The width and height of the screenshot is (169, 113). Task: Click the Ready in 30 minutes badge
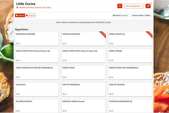(120, 15)
